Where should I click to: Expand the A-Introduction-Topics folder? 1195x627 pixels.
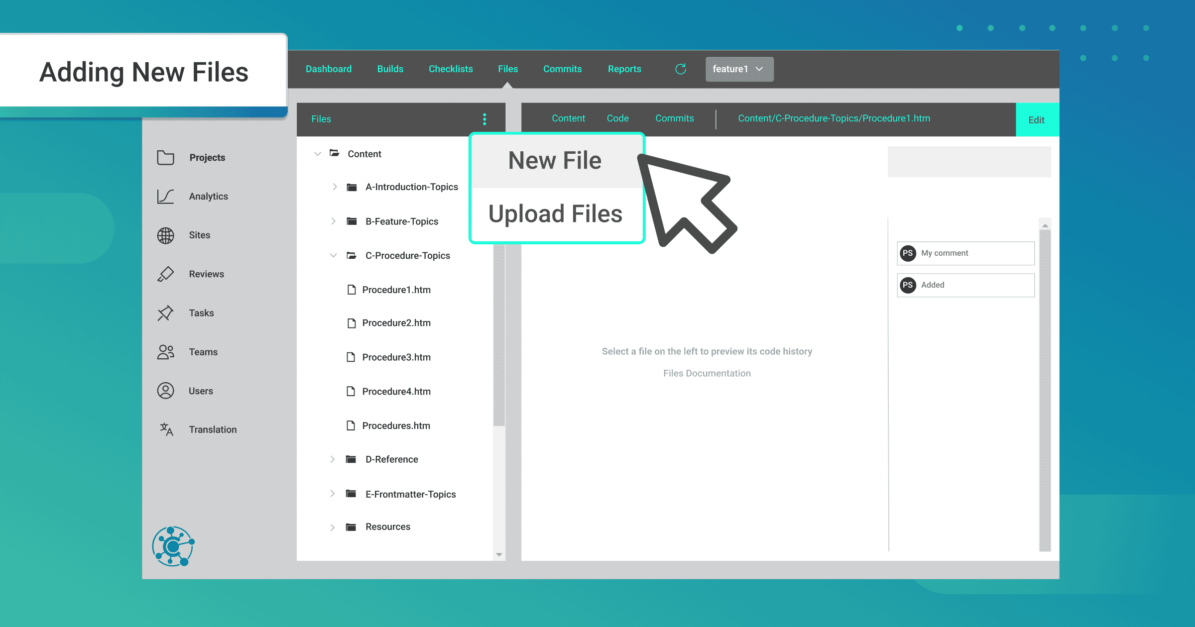coord(334,187)
